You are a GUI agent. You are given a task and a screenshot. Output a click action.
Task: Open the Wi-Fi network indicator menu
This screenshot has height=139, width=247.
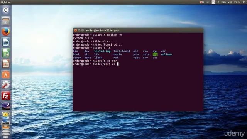pyautogui.click(x=208, y=2)
